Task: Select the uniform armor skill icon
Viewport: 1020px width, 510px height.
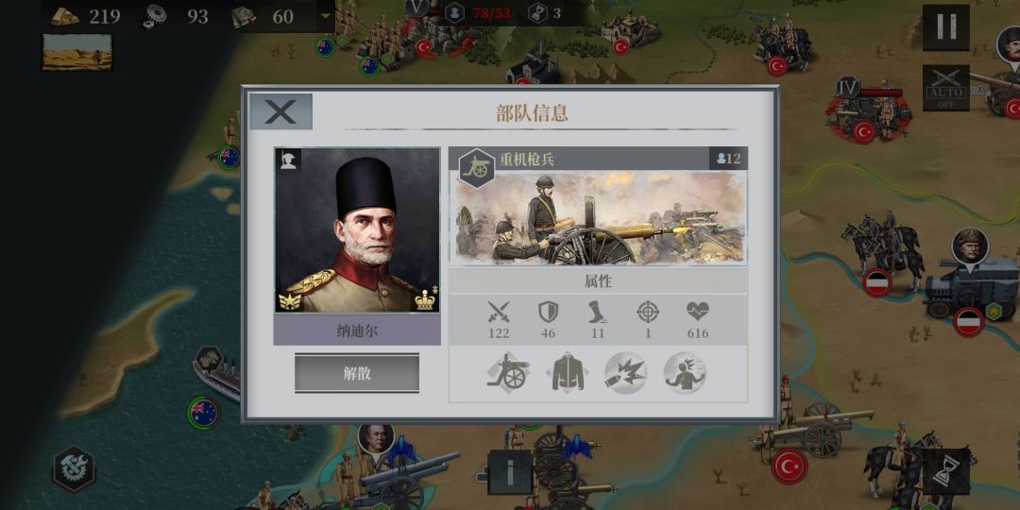Action: (568, 373)
